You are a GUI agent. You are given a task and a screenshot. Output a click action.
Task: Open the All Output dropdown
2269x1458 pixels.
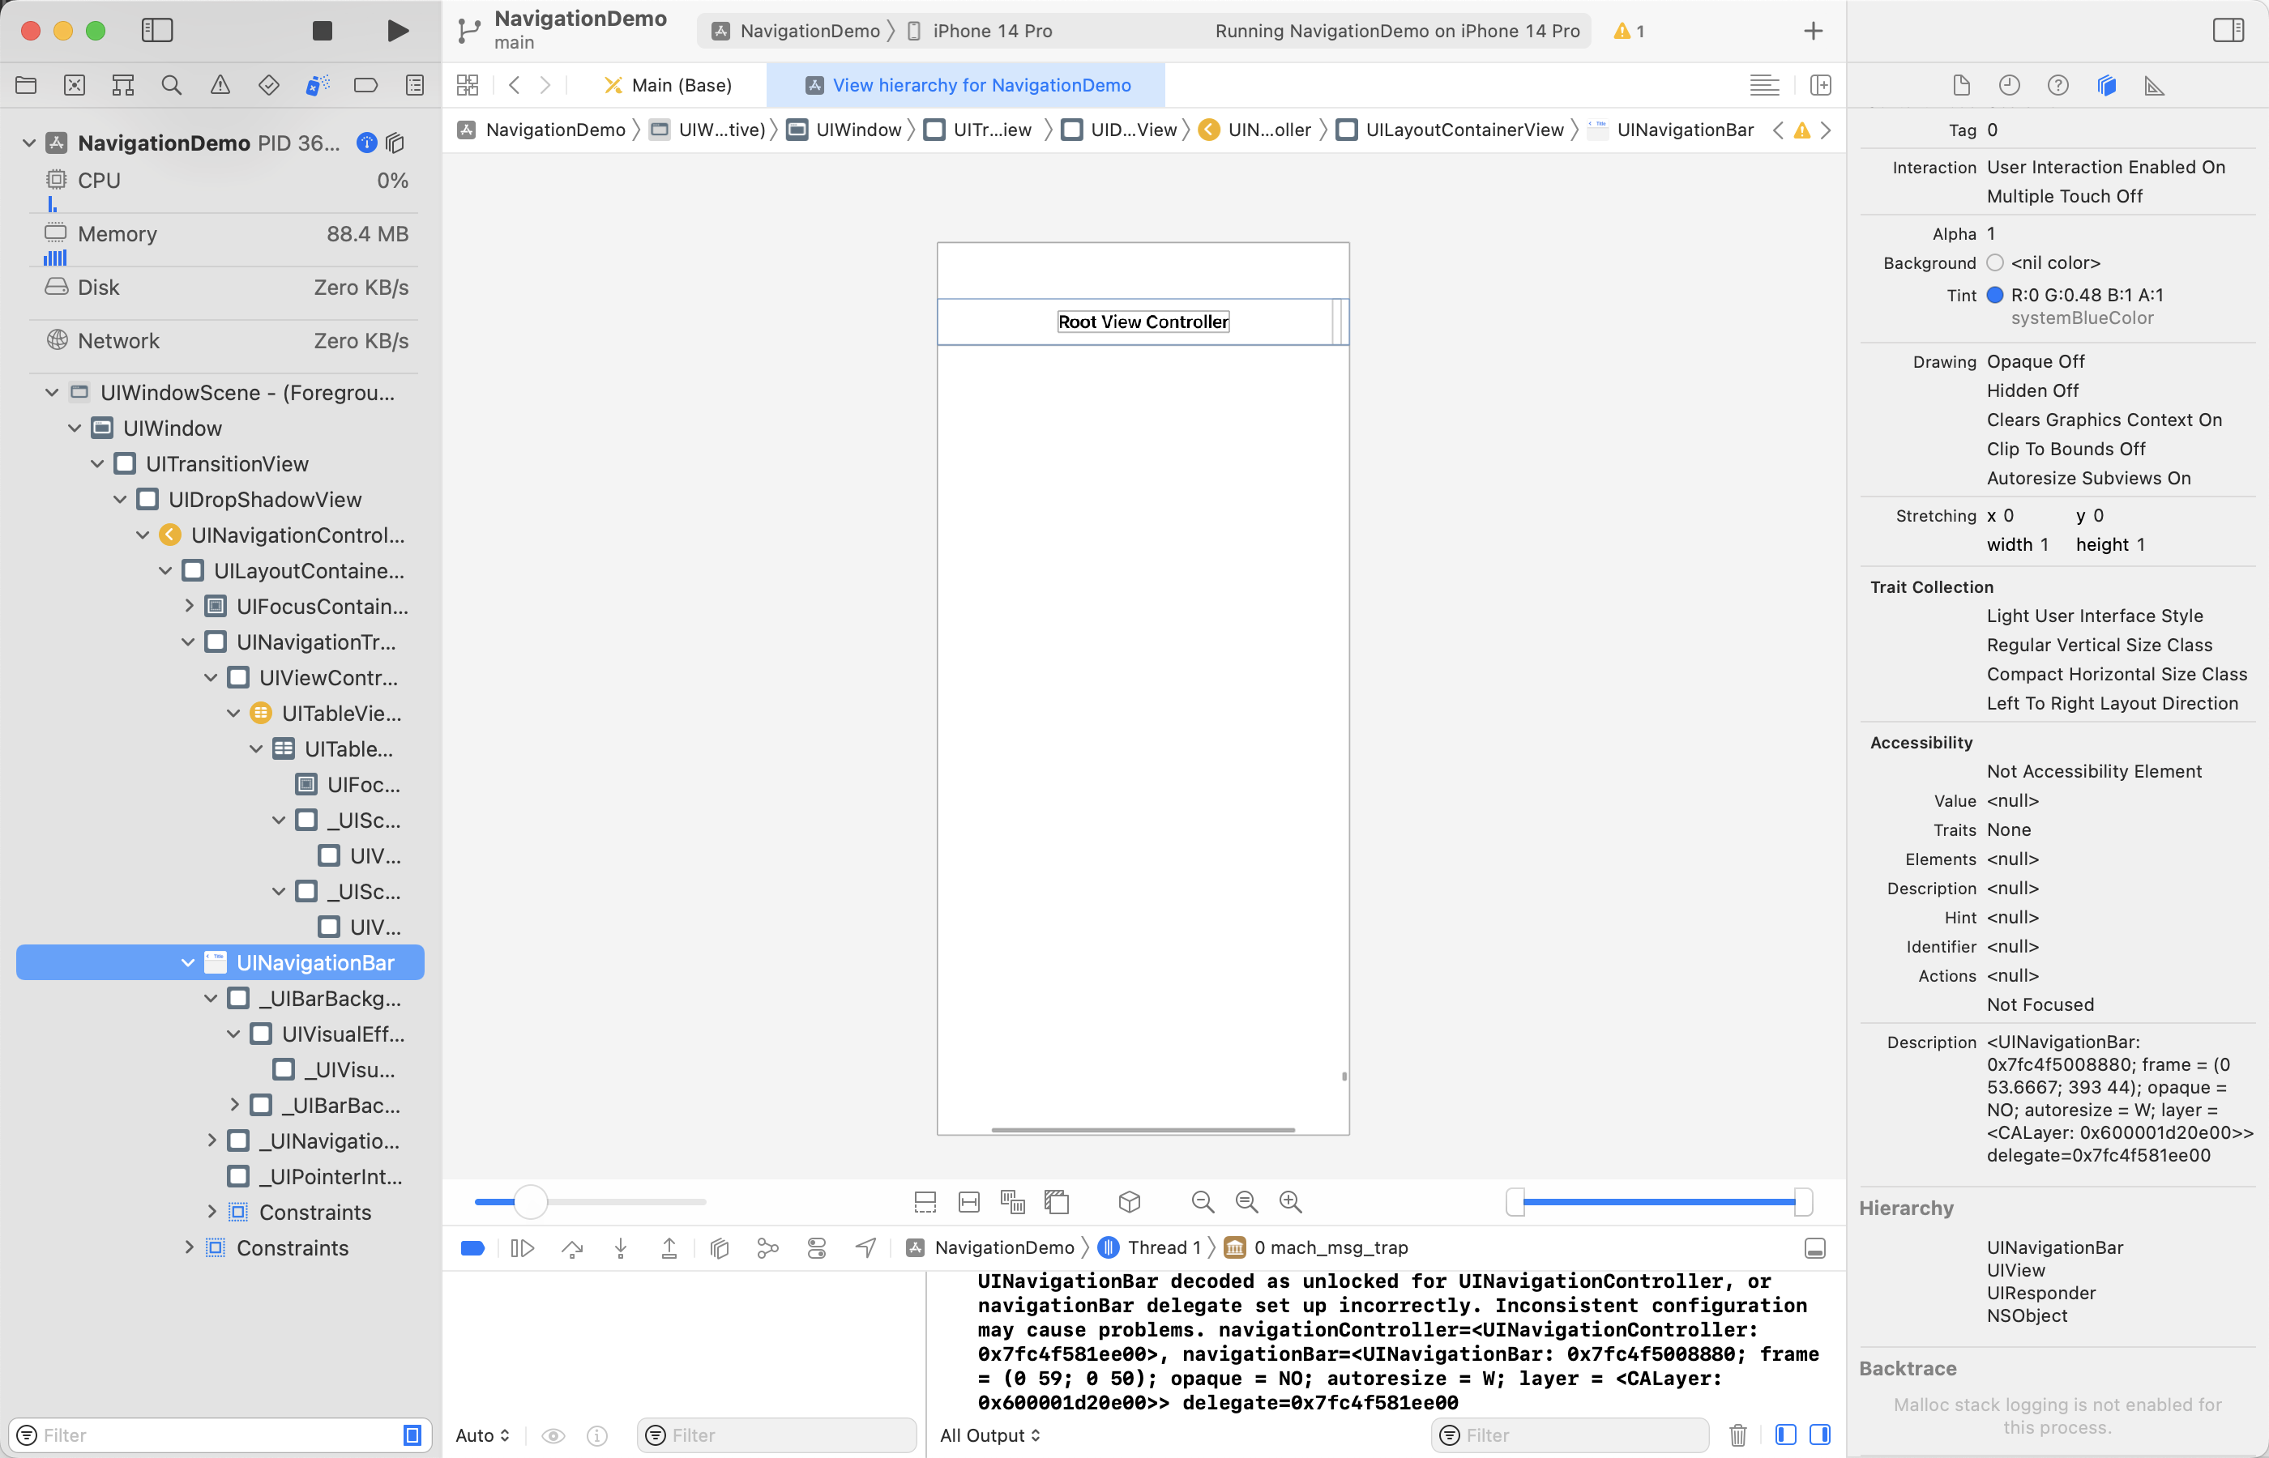pyautogui.click(x=989, y=1435)
